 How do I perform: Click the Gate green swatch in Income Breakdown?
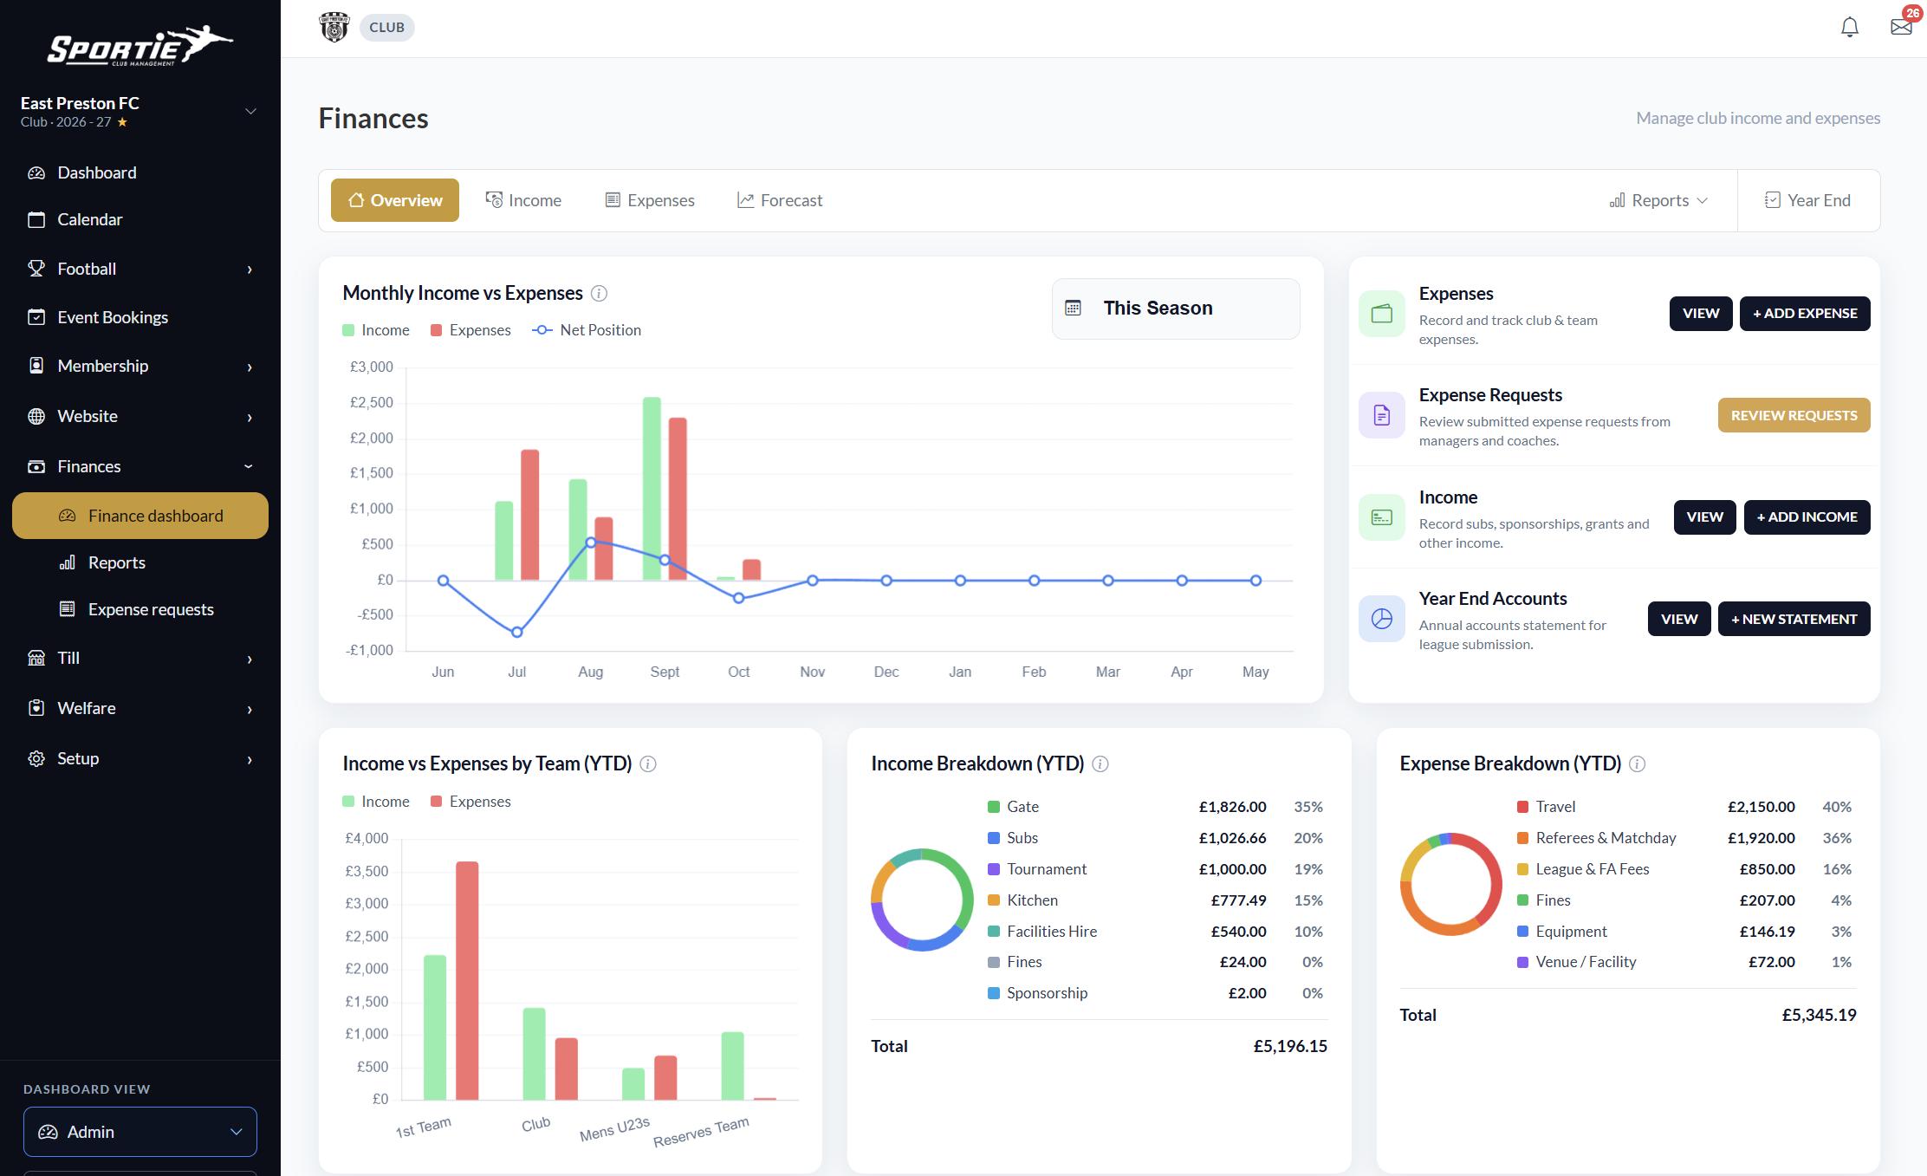(994, 807)
